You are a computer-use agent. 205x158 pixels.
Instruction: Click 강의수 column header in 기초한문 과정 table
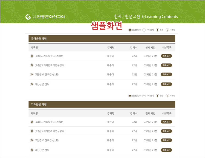(x=134, y=114)
